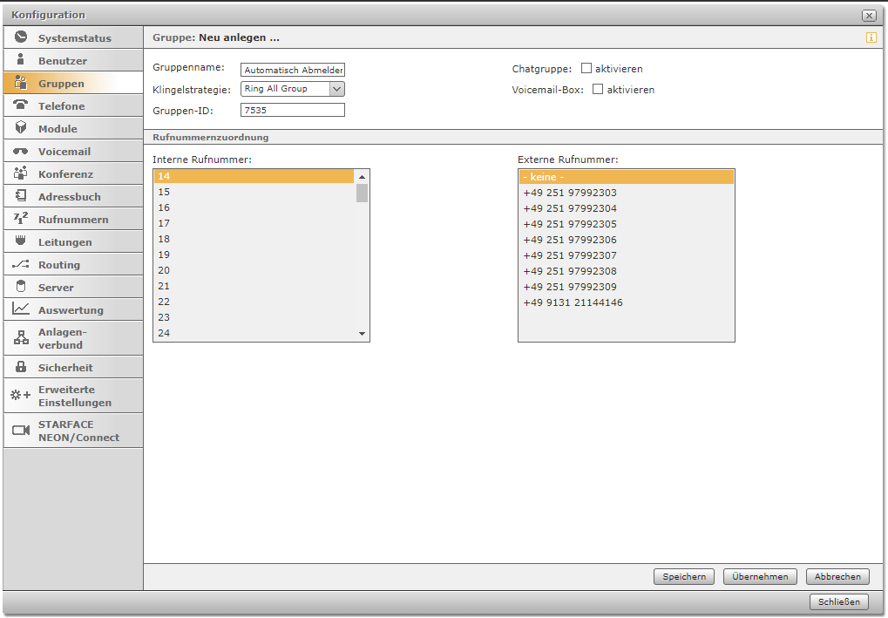Click the Auswertung chart icon
The width and height of the screenshot is (888, 618).
pyautogui.click(x=21, y=309)
